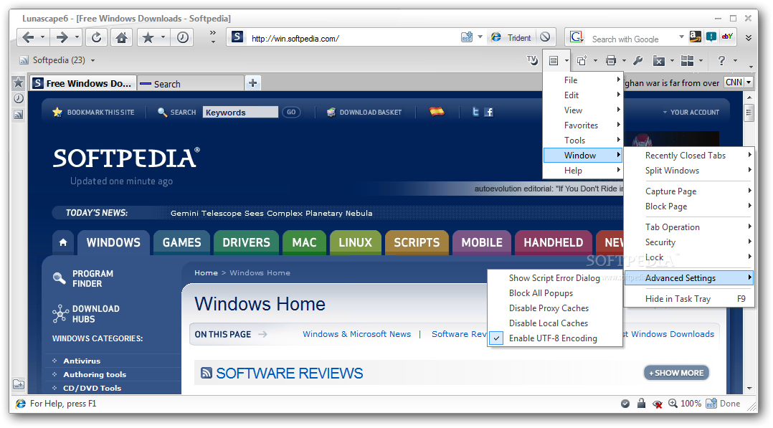Click the Stop loading icon beside Trident

pos(545,37)
